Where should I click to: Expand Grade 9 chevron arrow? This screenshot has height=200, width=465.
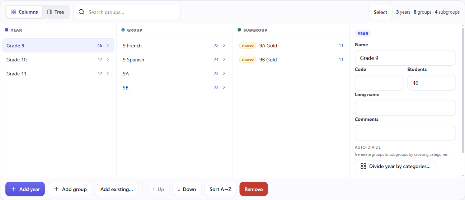point(108,45)
